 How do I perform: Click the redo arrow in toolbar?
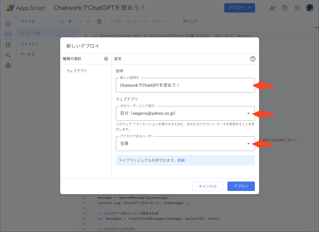point(88,21)
